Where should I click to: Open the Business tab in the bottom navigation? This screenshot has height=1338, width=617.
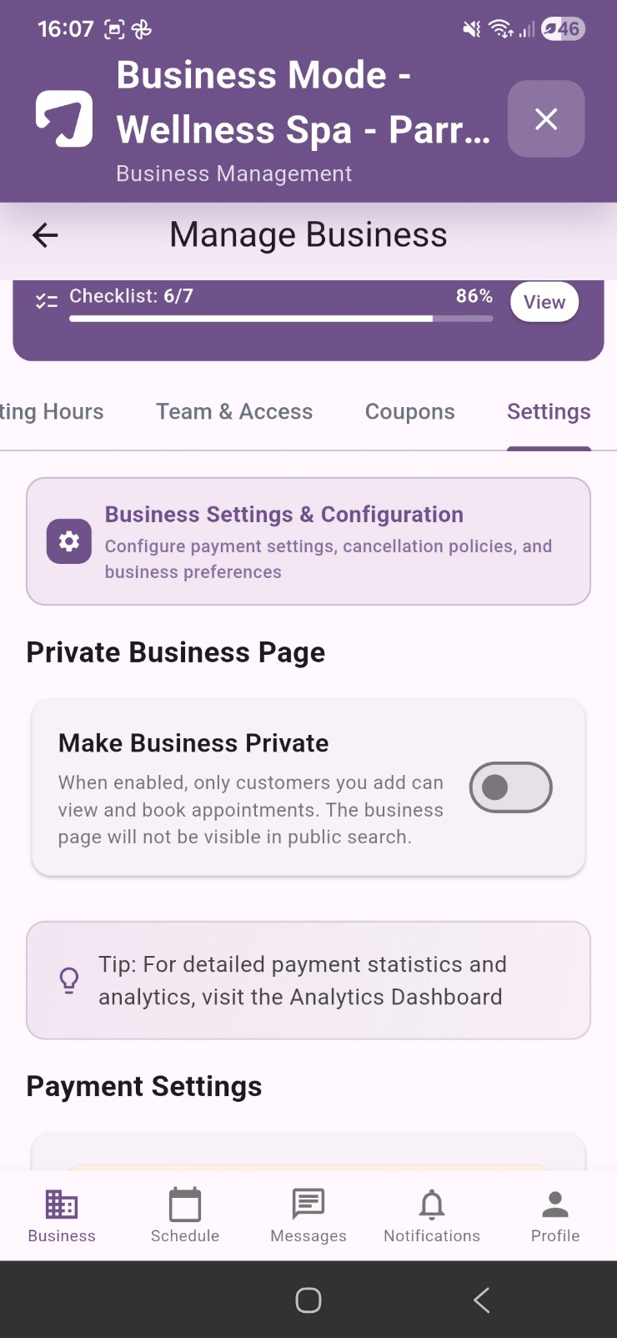(x=62, y=1215)
